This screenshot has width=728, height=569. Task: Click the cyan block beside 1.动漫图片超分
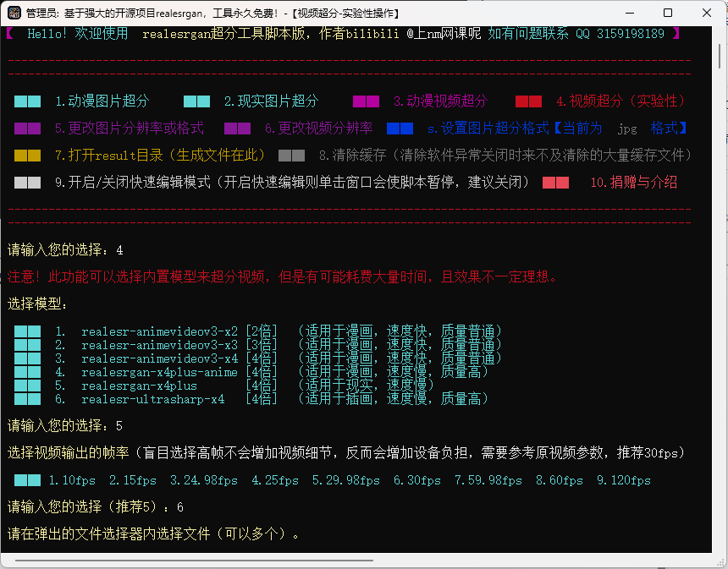click(x=27, y=101)
